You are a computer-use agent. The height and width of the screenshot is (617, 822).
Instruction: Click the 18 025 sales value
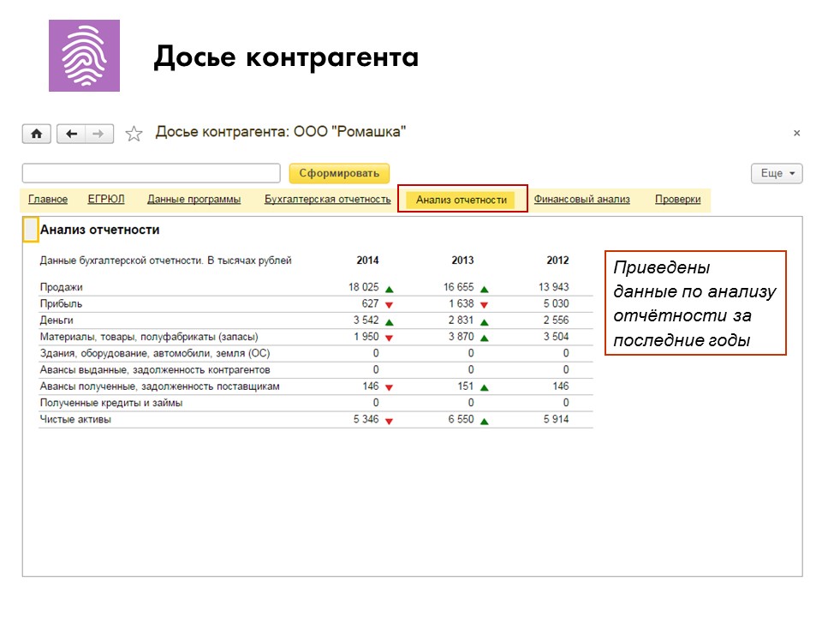point(363,287)
